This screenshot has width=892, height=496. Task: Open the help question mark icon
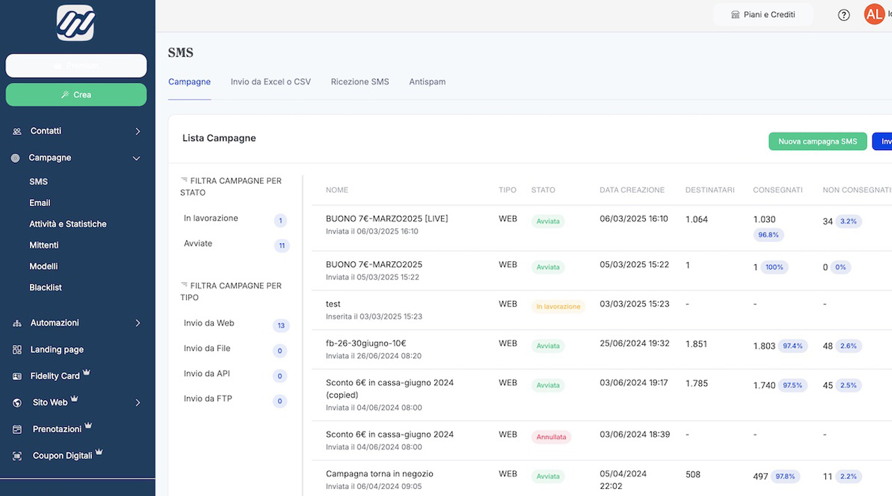click(844, 15)
